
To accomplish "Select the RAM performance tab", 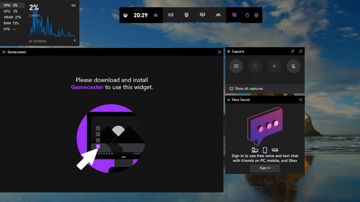I will (12, 23).
